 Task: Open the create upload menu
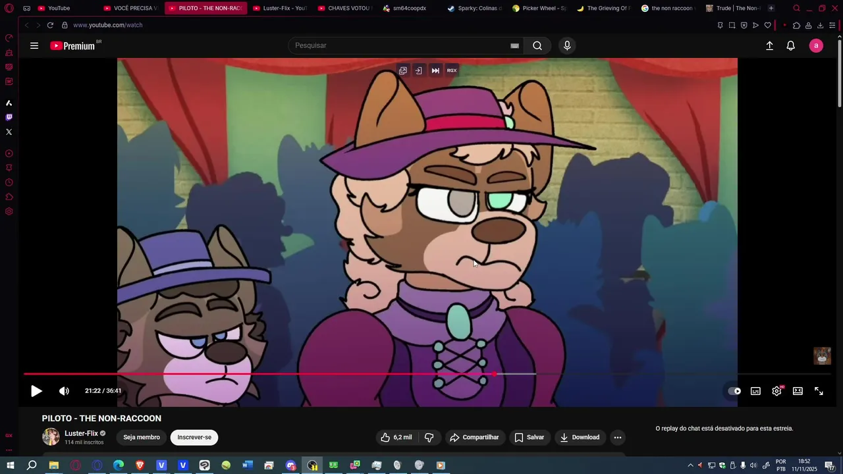[x=769, y=45]
